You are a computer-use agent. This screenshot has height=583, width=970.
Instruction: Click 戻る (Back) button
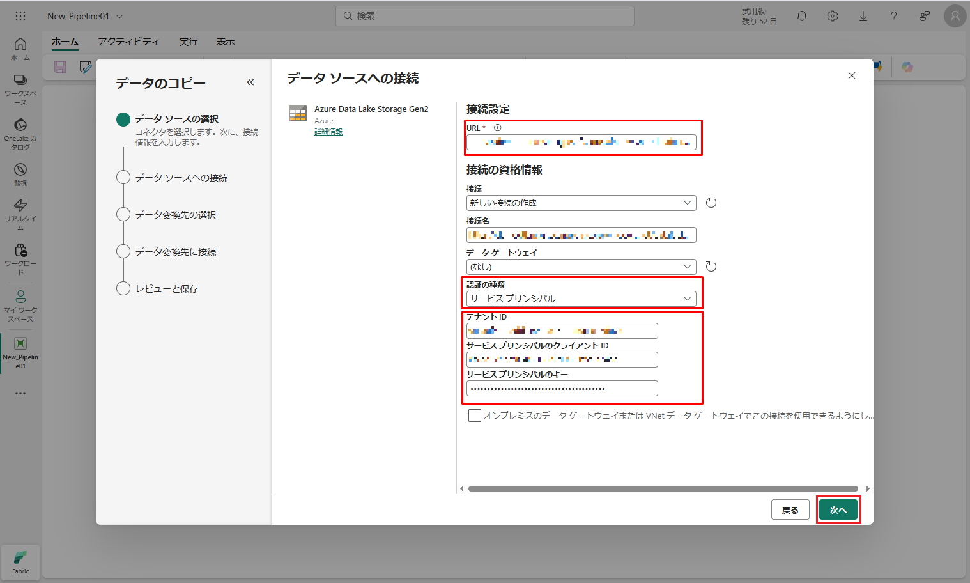coord(790,510)
